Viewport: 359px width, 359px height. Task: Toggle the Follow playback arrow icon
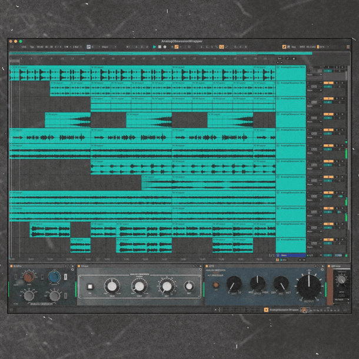128,47
